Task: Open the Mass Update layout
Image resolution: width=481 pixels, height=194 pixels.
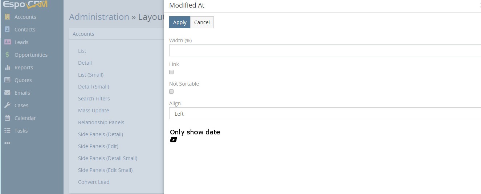Action: (x=93, y=111)
